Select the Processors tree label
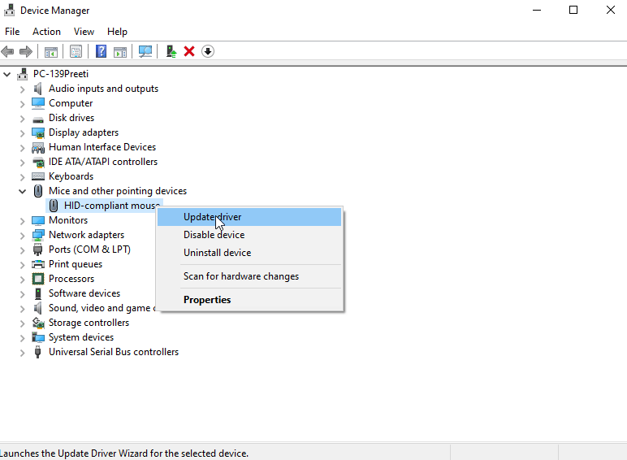 71,279
